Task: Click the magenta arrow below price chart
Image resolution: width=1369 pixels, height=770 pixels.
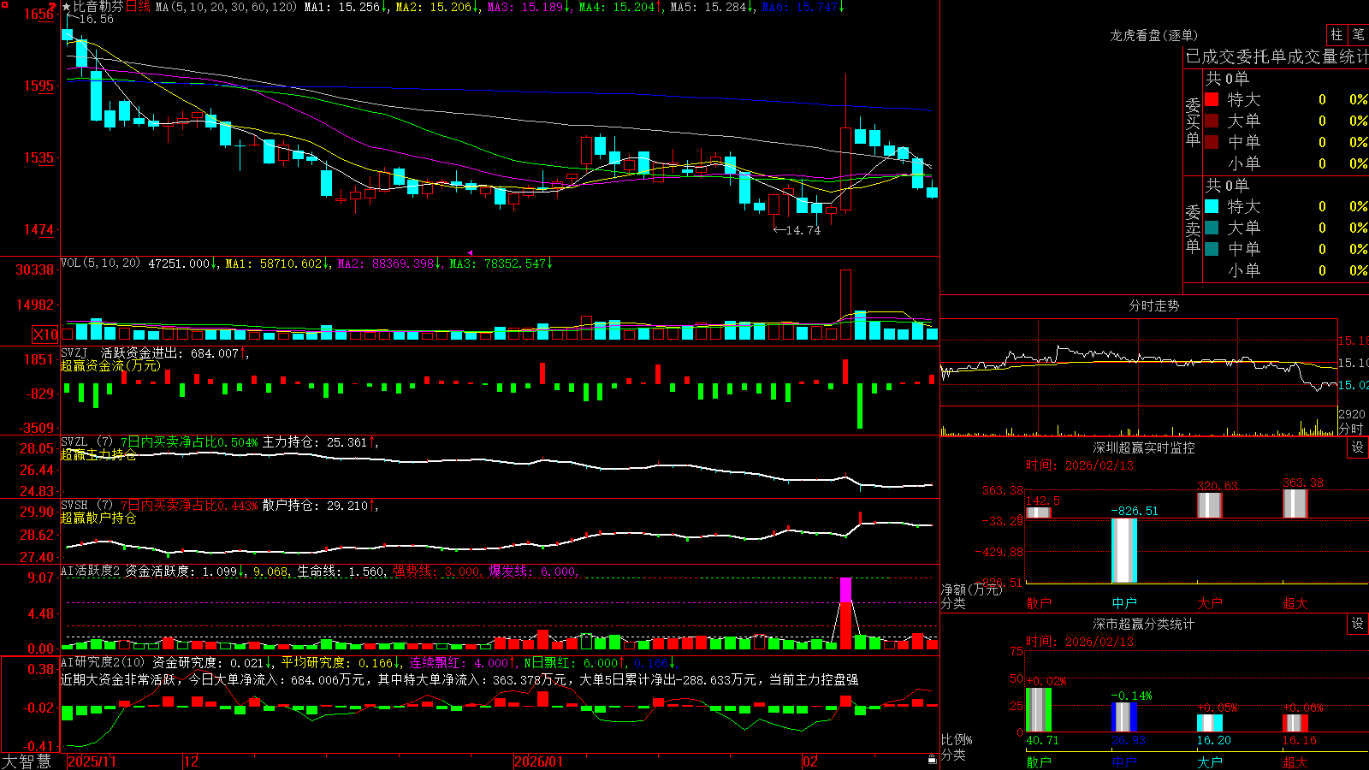Action: pyautogui.click(x=470, y=252)
